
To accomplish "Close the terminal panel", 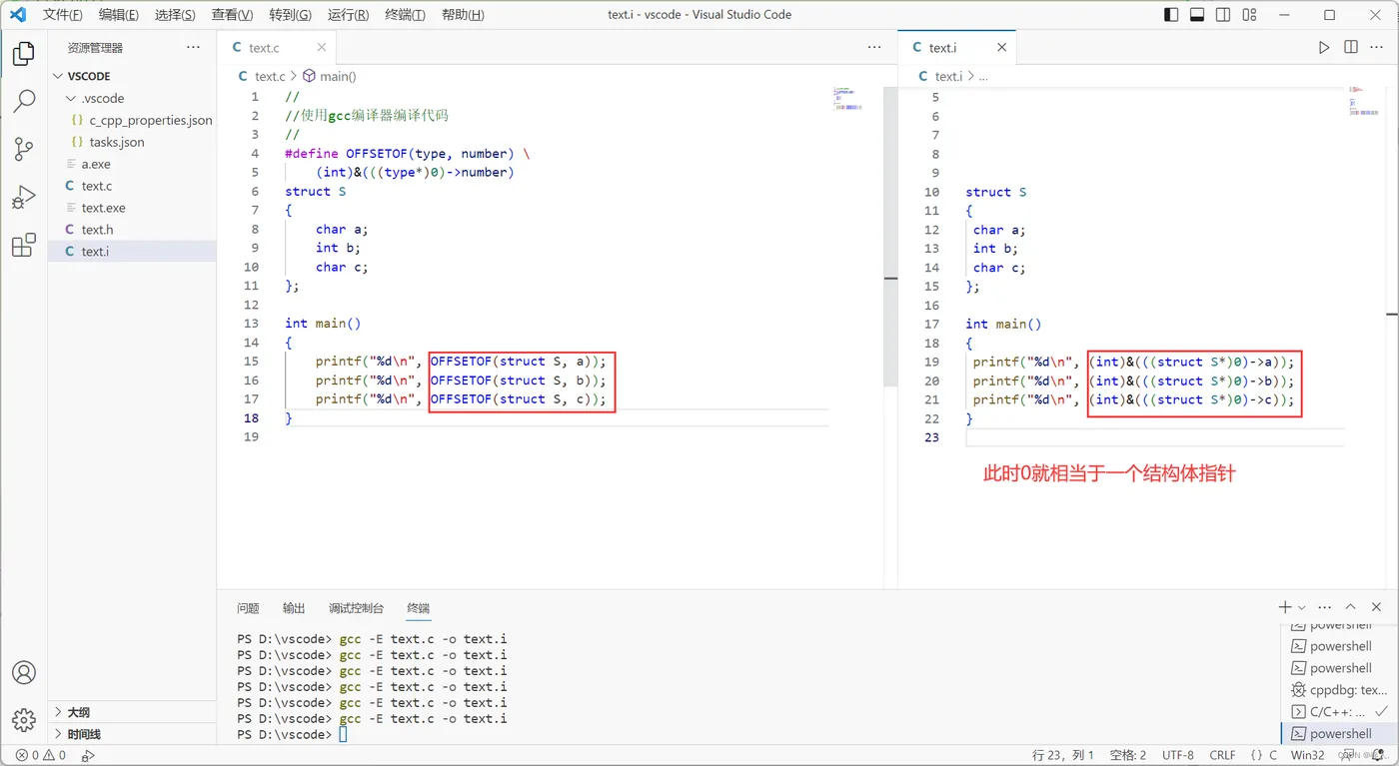I will (1378, 607).
